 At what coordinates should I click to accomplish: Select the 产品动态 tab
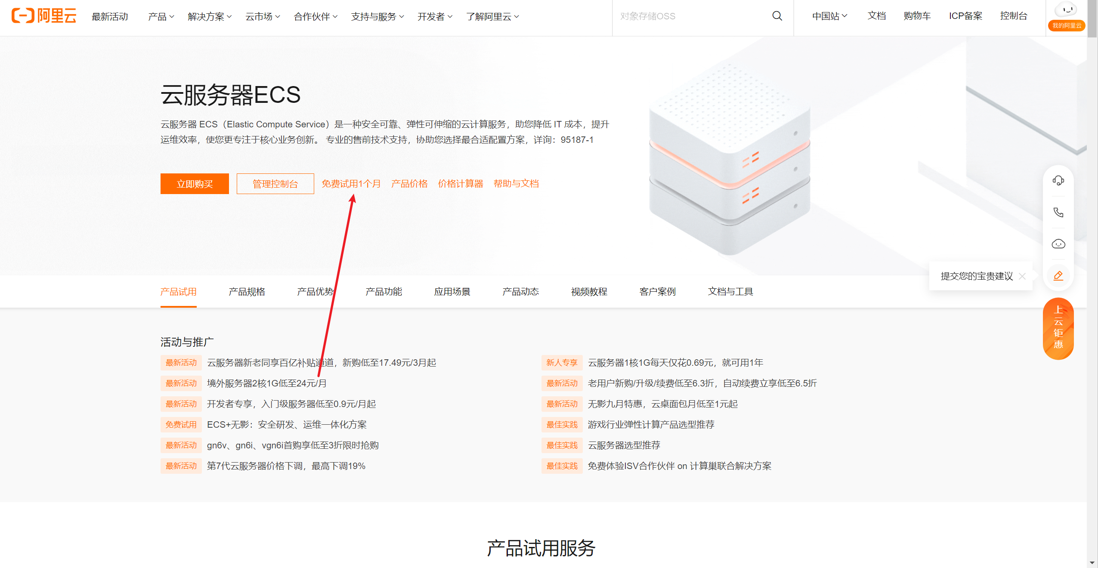(520, 292)
